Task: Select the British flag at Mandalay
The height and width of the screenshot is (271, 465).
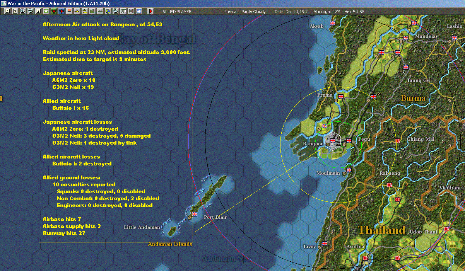Action: 406,38
